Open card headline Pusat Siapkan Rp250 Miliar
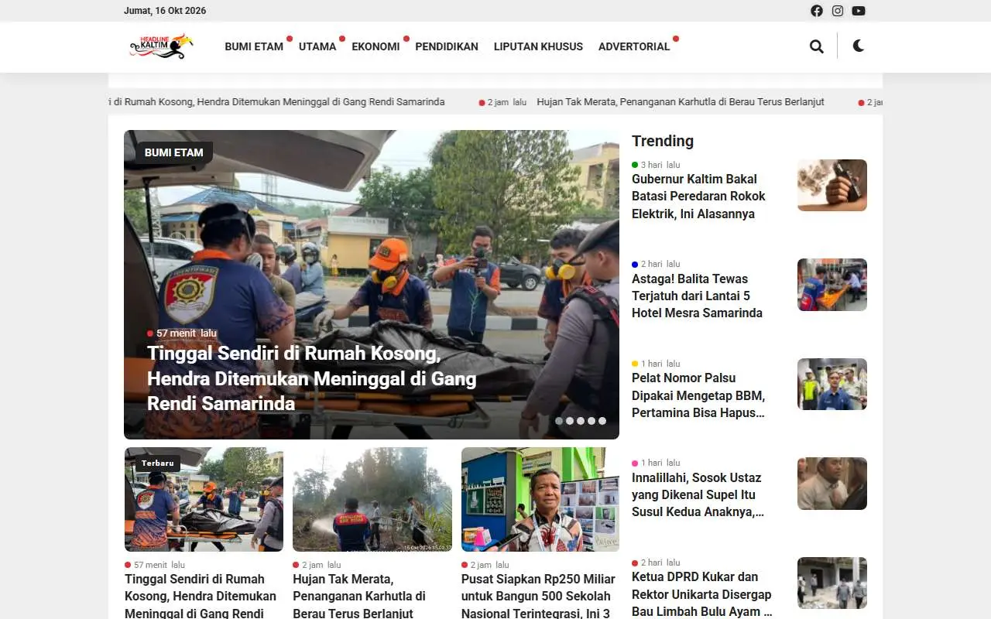 [538, 596]
